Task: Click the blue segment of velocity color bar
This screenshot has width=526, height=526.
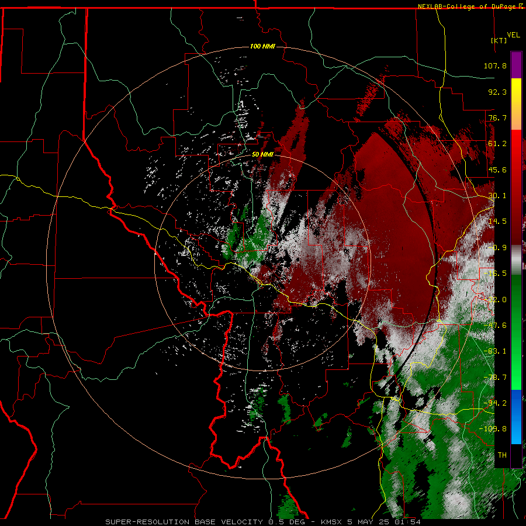Action: [x=516, y=417]
